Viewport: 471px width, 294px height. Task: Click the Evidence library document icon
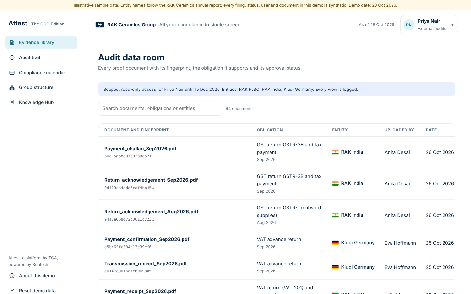coord(12,42)
